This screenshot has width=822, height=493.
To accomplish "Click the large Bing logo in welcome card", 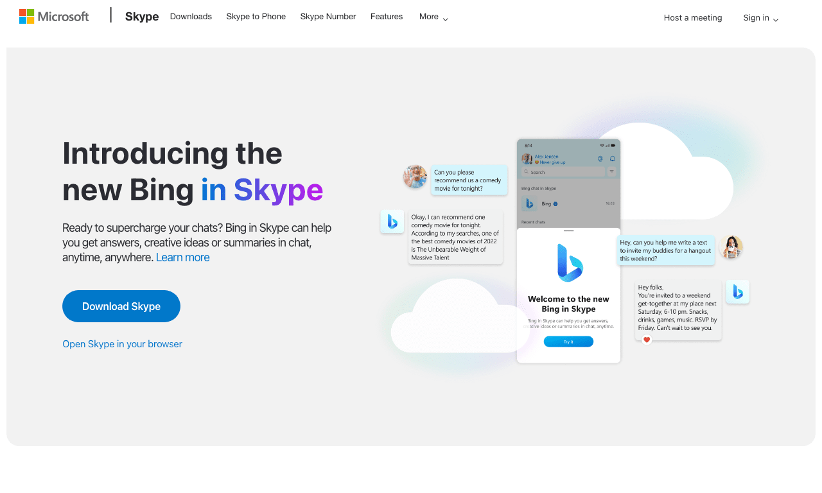I will coord(570,263).
